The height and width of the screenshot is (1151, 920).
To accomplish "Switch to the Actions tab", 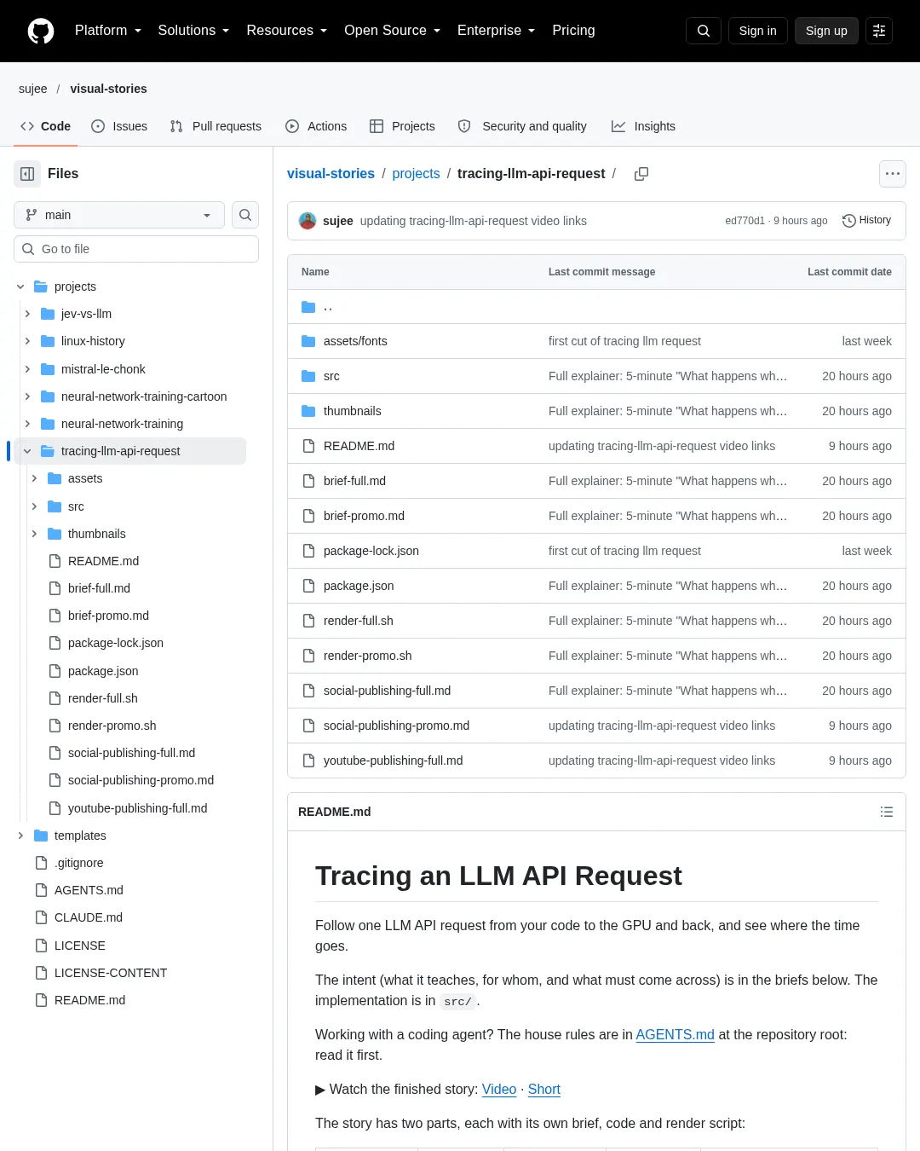I will [x=316, y=126].
